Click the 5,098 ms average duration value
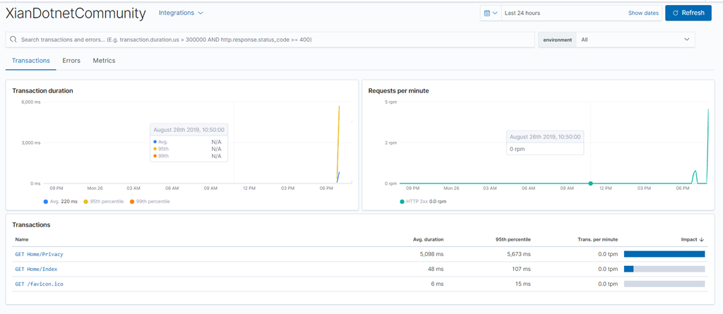Image resolution: width=723 pixels, height=314 pixels. coord(432,254)
